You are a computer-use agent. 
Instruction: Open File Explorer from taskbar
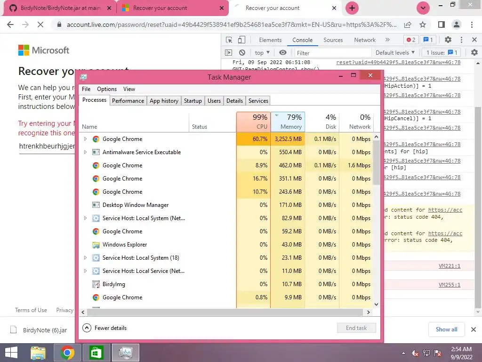tap(38, 353)
